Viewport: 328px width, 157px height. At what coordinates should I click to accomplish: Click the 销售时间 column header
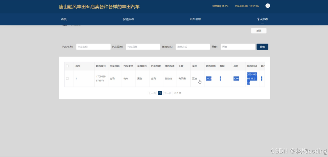tap(252, 66)
